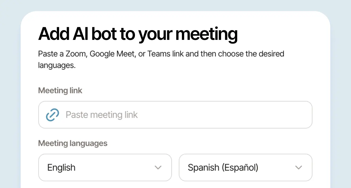Click the English text in the left dropdown

pyautogui.click(x=61, y=167)
